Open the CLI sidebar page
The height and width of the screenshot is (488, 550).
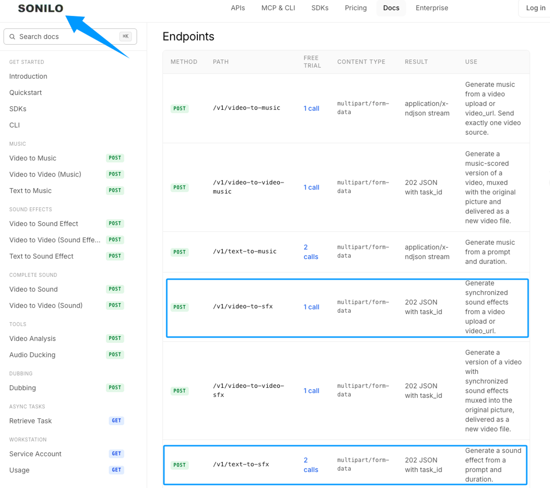click(x=14, y=125)
